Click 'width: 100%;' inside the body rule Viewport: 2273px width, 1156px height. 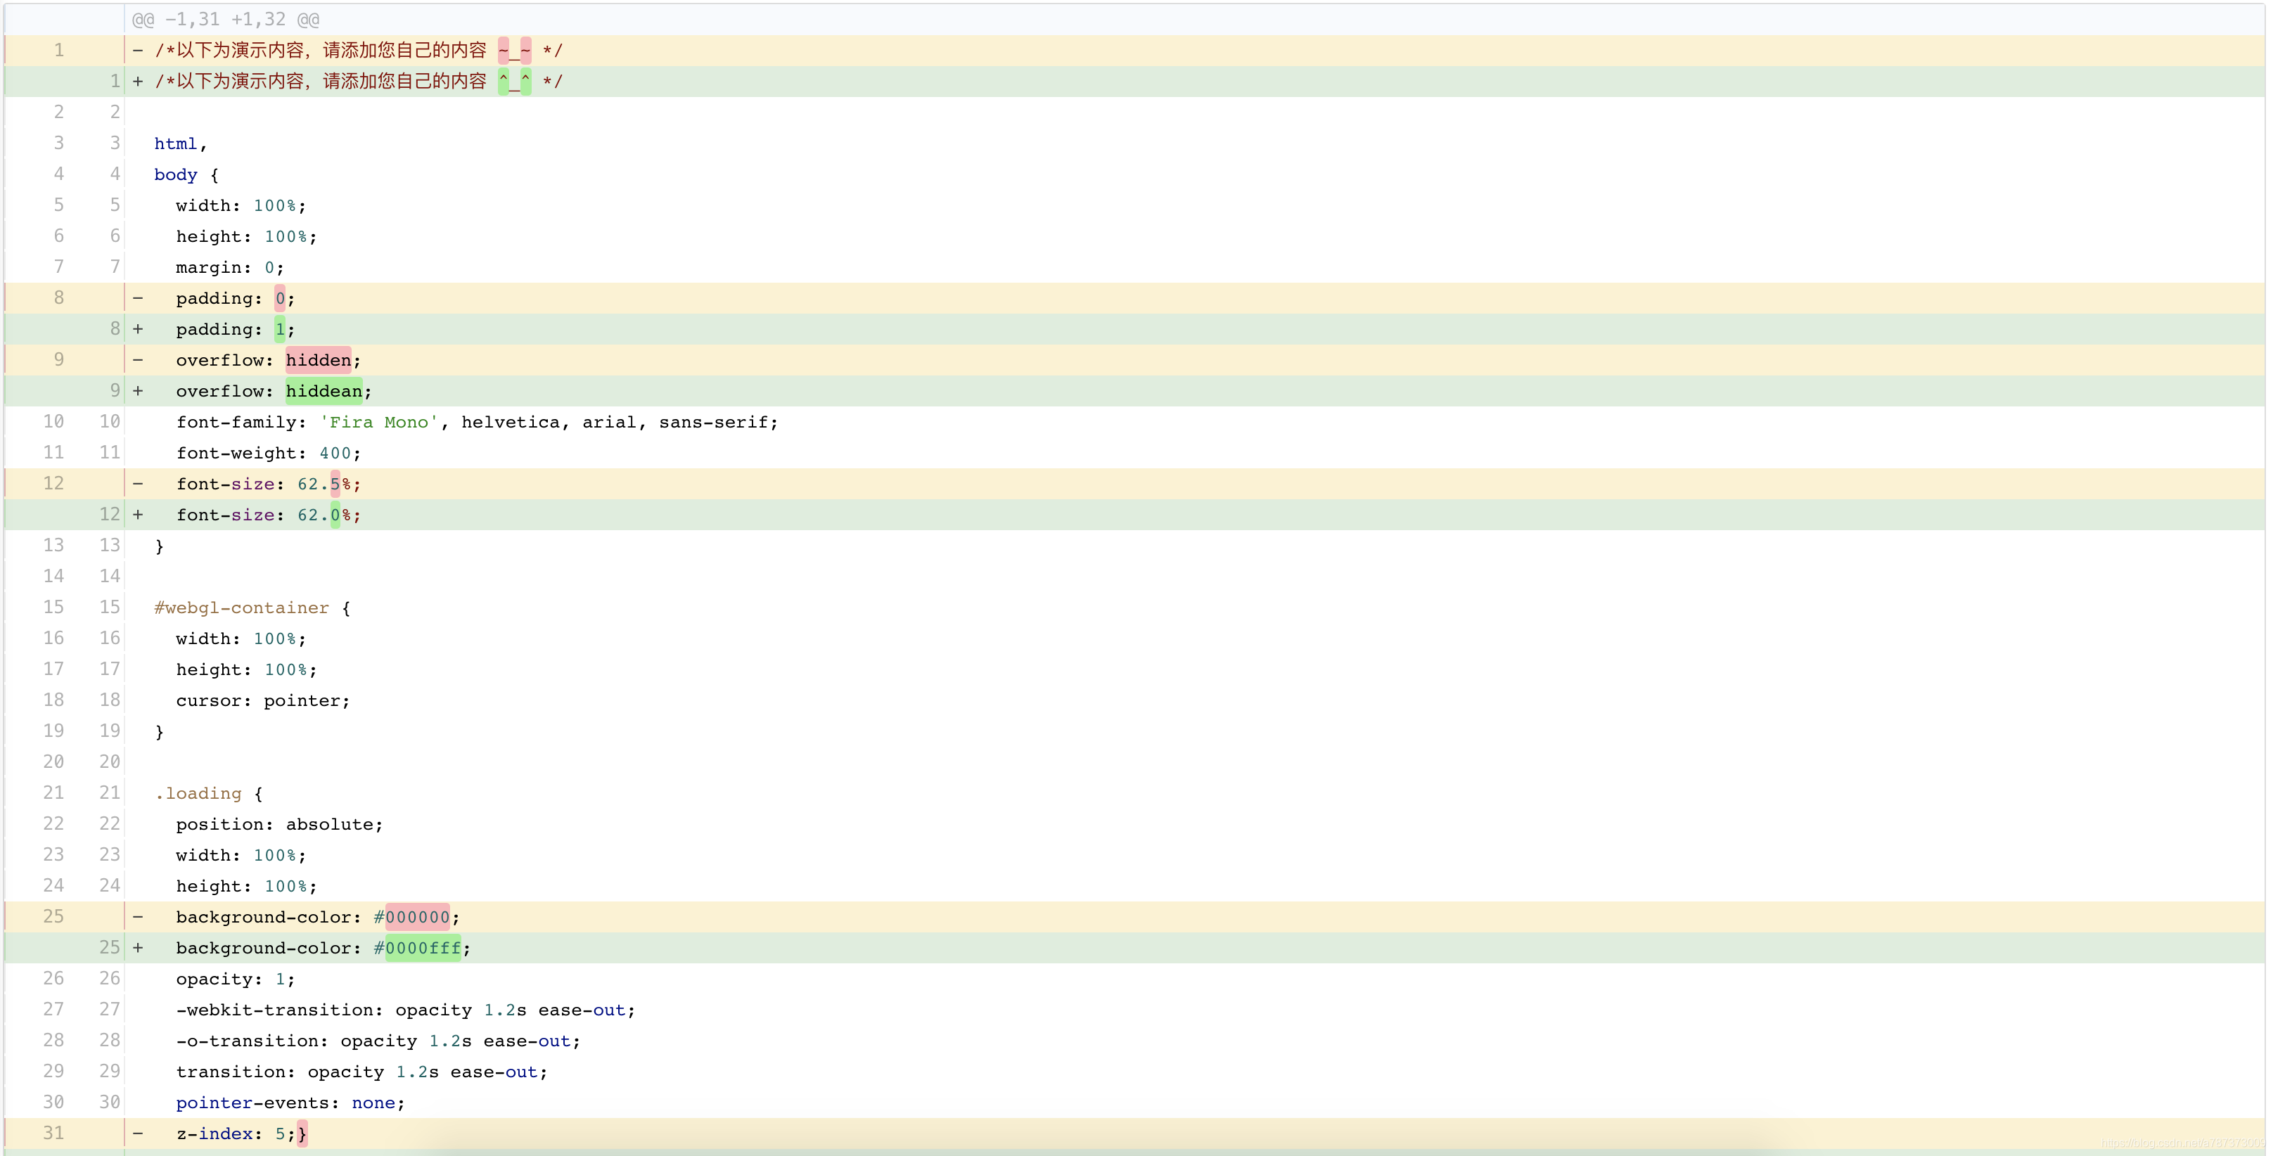241,205
